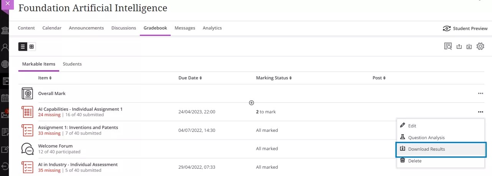Choose Question Analysis menu option
Screen dimensions: 492x176
(426, 138)
